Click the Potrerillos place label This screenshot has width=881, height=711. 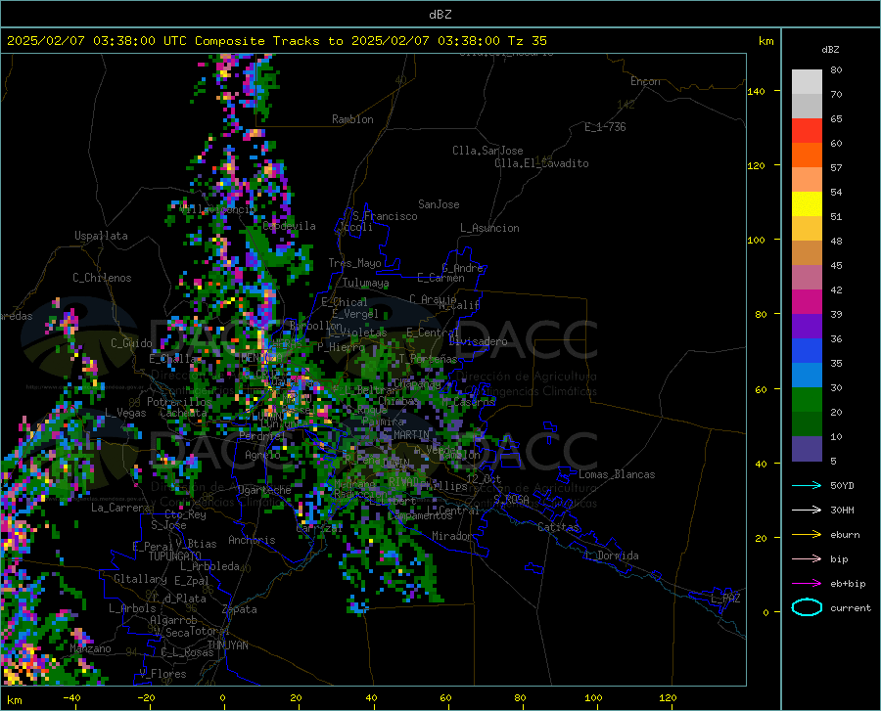179,402
